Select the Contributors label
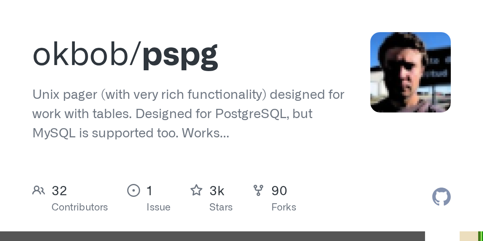The width and height of the screenshot is (483, 241). (80, 207)
